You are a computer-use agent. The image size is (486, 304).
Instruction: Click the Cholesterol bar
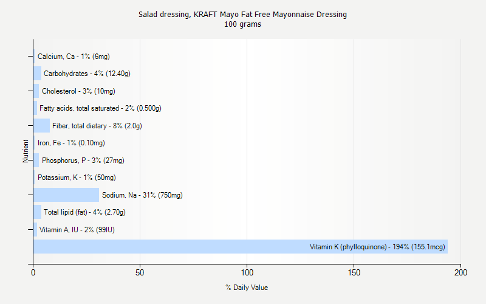tap(36, 91)
